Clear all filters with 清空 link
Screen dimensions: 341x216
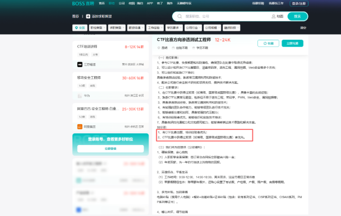(303, 28)
